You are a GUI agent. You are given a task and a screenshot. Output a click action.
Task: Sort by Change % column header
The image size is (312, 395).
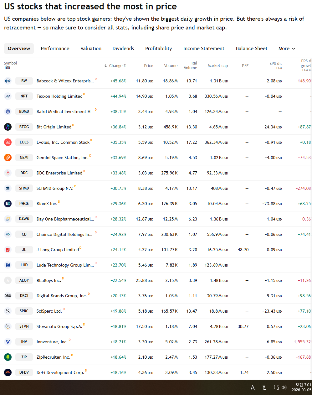pyautogui.click(x=115, y=66)
